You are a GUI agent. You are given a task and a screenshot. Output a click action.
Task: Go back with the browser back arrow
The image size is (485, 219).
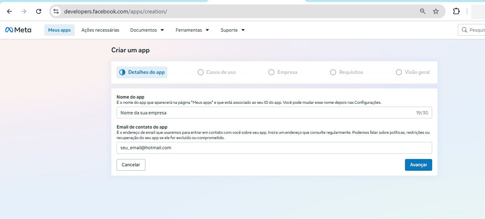(x=9, y=11)
